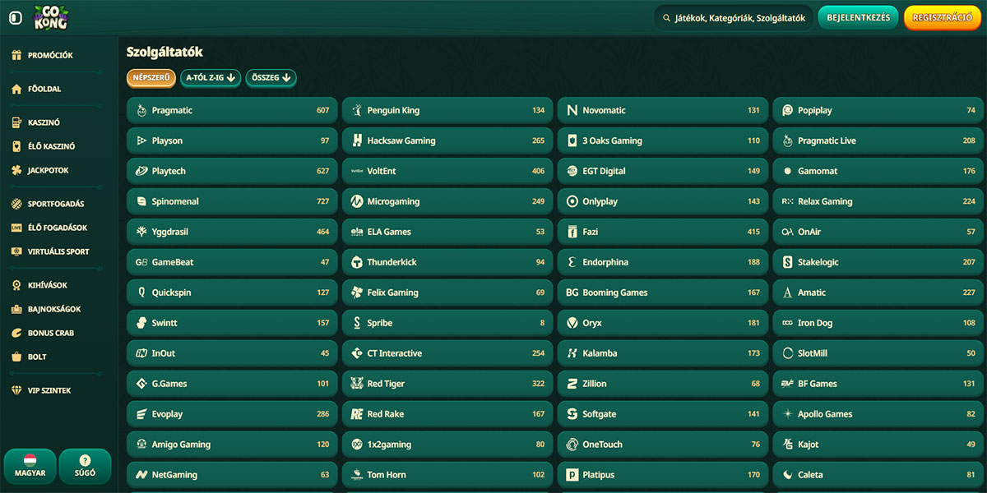Click the VIP Szintek diamond icon
The height and width of the screenshot is (493, 987).
coord(16,390)
